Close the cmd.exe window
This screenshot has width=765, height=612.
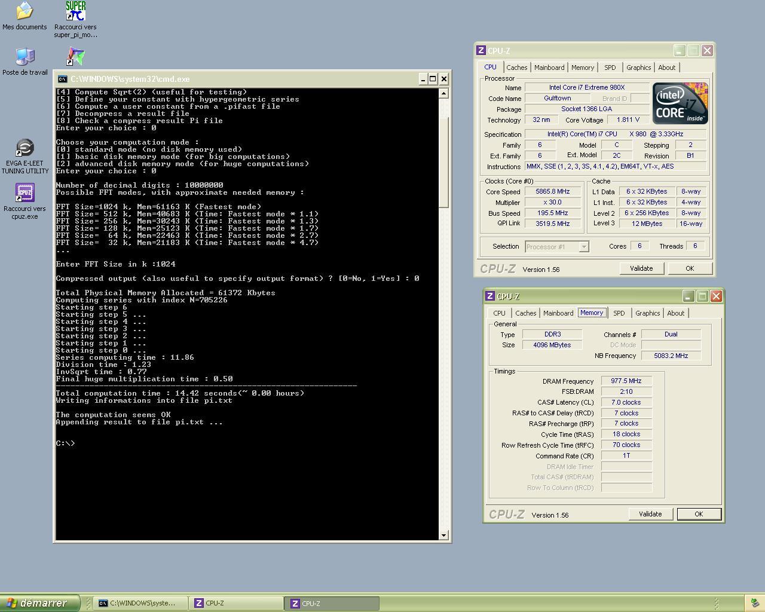click(x=444, y=79)
